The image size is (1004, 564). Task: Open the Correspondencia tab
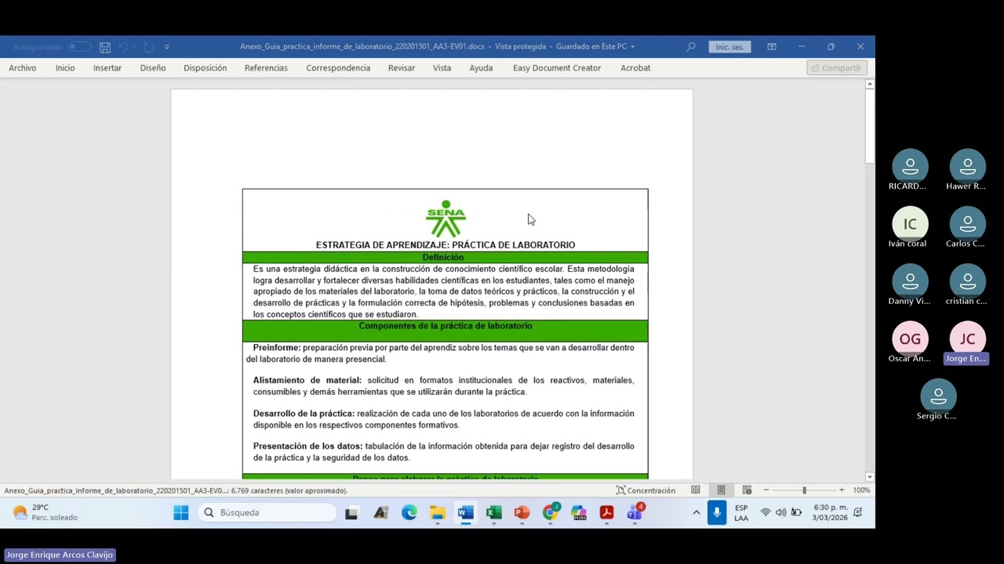[338, 68]
